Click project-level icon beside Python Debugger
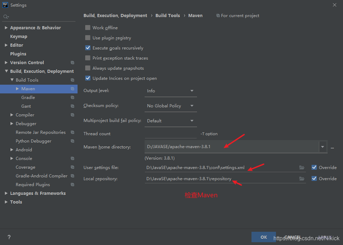Viewport: 343px width, 245px height. (72, 141)
